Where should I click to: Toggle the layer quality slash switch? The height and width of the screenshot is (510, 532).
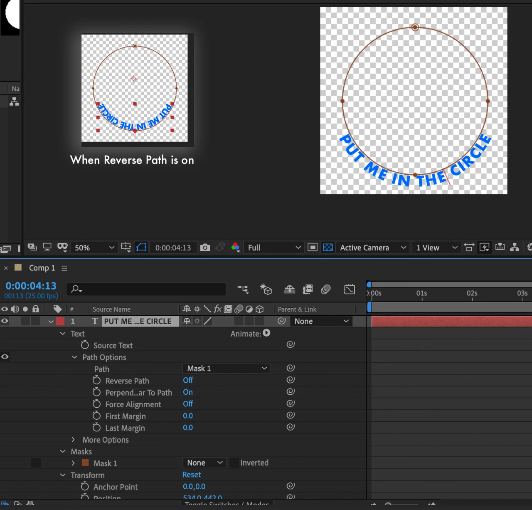207,321
